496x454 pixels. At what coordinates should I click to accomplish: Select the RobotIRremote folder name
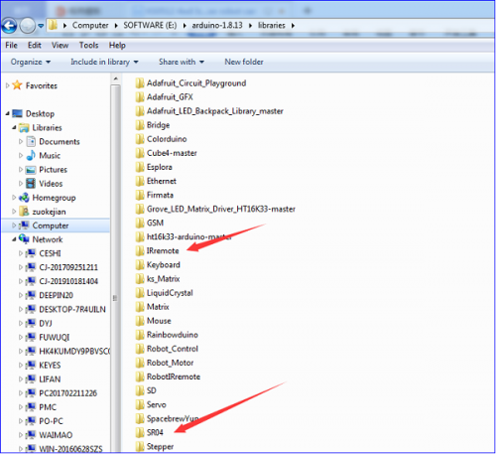pyautogui.click(x=174, y=377)
